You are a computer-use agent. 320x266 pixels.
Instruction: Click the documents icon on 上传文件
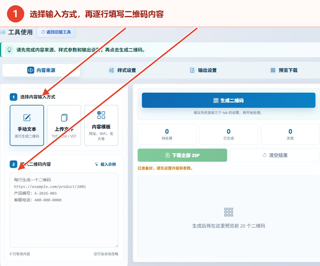[x=64, y=117]
